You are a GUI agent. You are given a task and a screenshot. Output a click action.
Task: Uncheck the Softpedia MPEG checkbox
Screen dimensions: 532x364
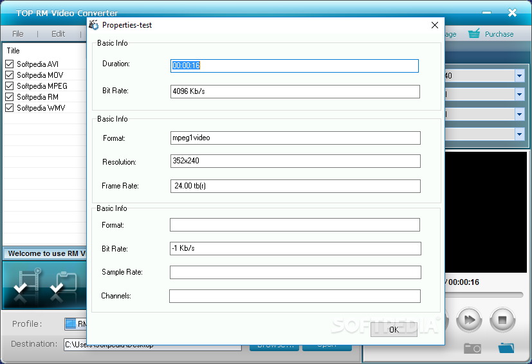pos(10,86)
